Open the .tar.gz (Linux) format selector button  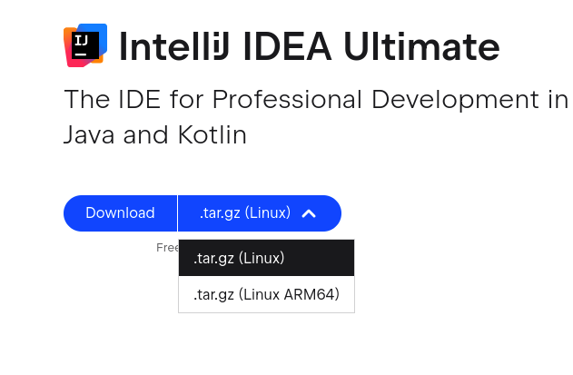(260, 213)
